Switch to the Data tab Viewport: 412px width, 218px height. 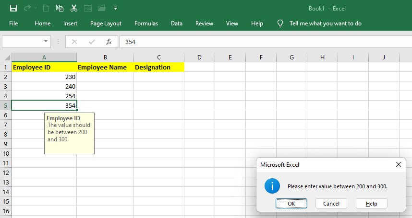coord(176,23)
